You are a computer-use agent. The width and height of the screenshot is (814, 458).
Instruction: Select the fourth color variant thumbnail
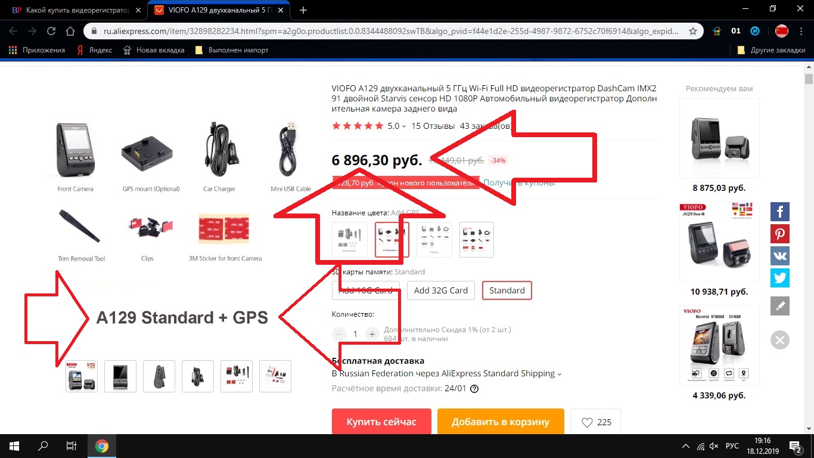[477, 240]
